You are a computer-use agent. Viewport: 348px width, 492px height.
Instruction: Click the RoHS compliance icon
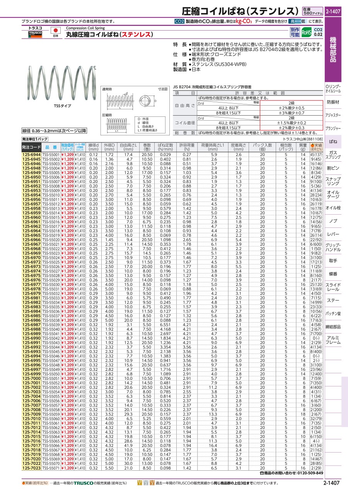[x=306, y=32]
